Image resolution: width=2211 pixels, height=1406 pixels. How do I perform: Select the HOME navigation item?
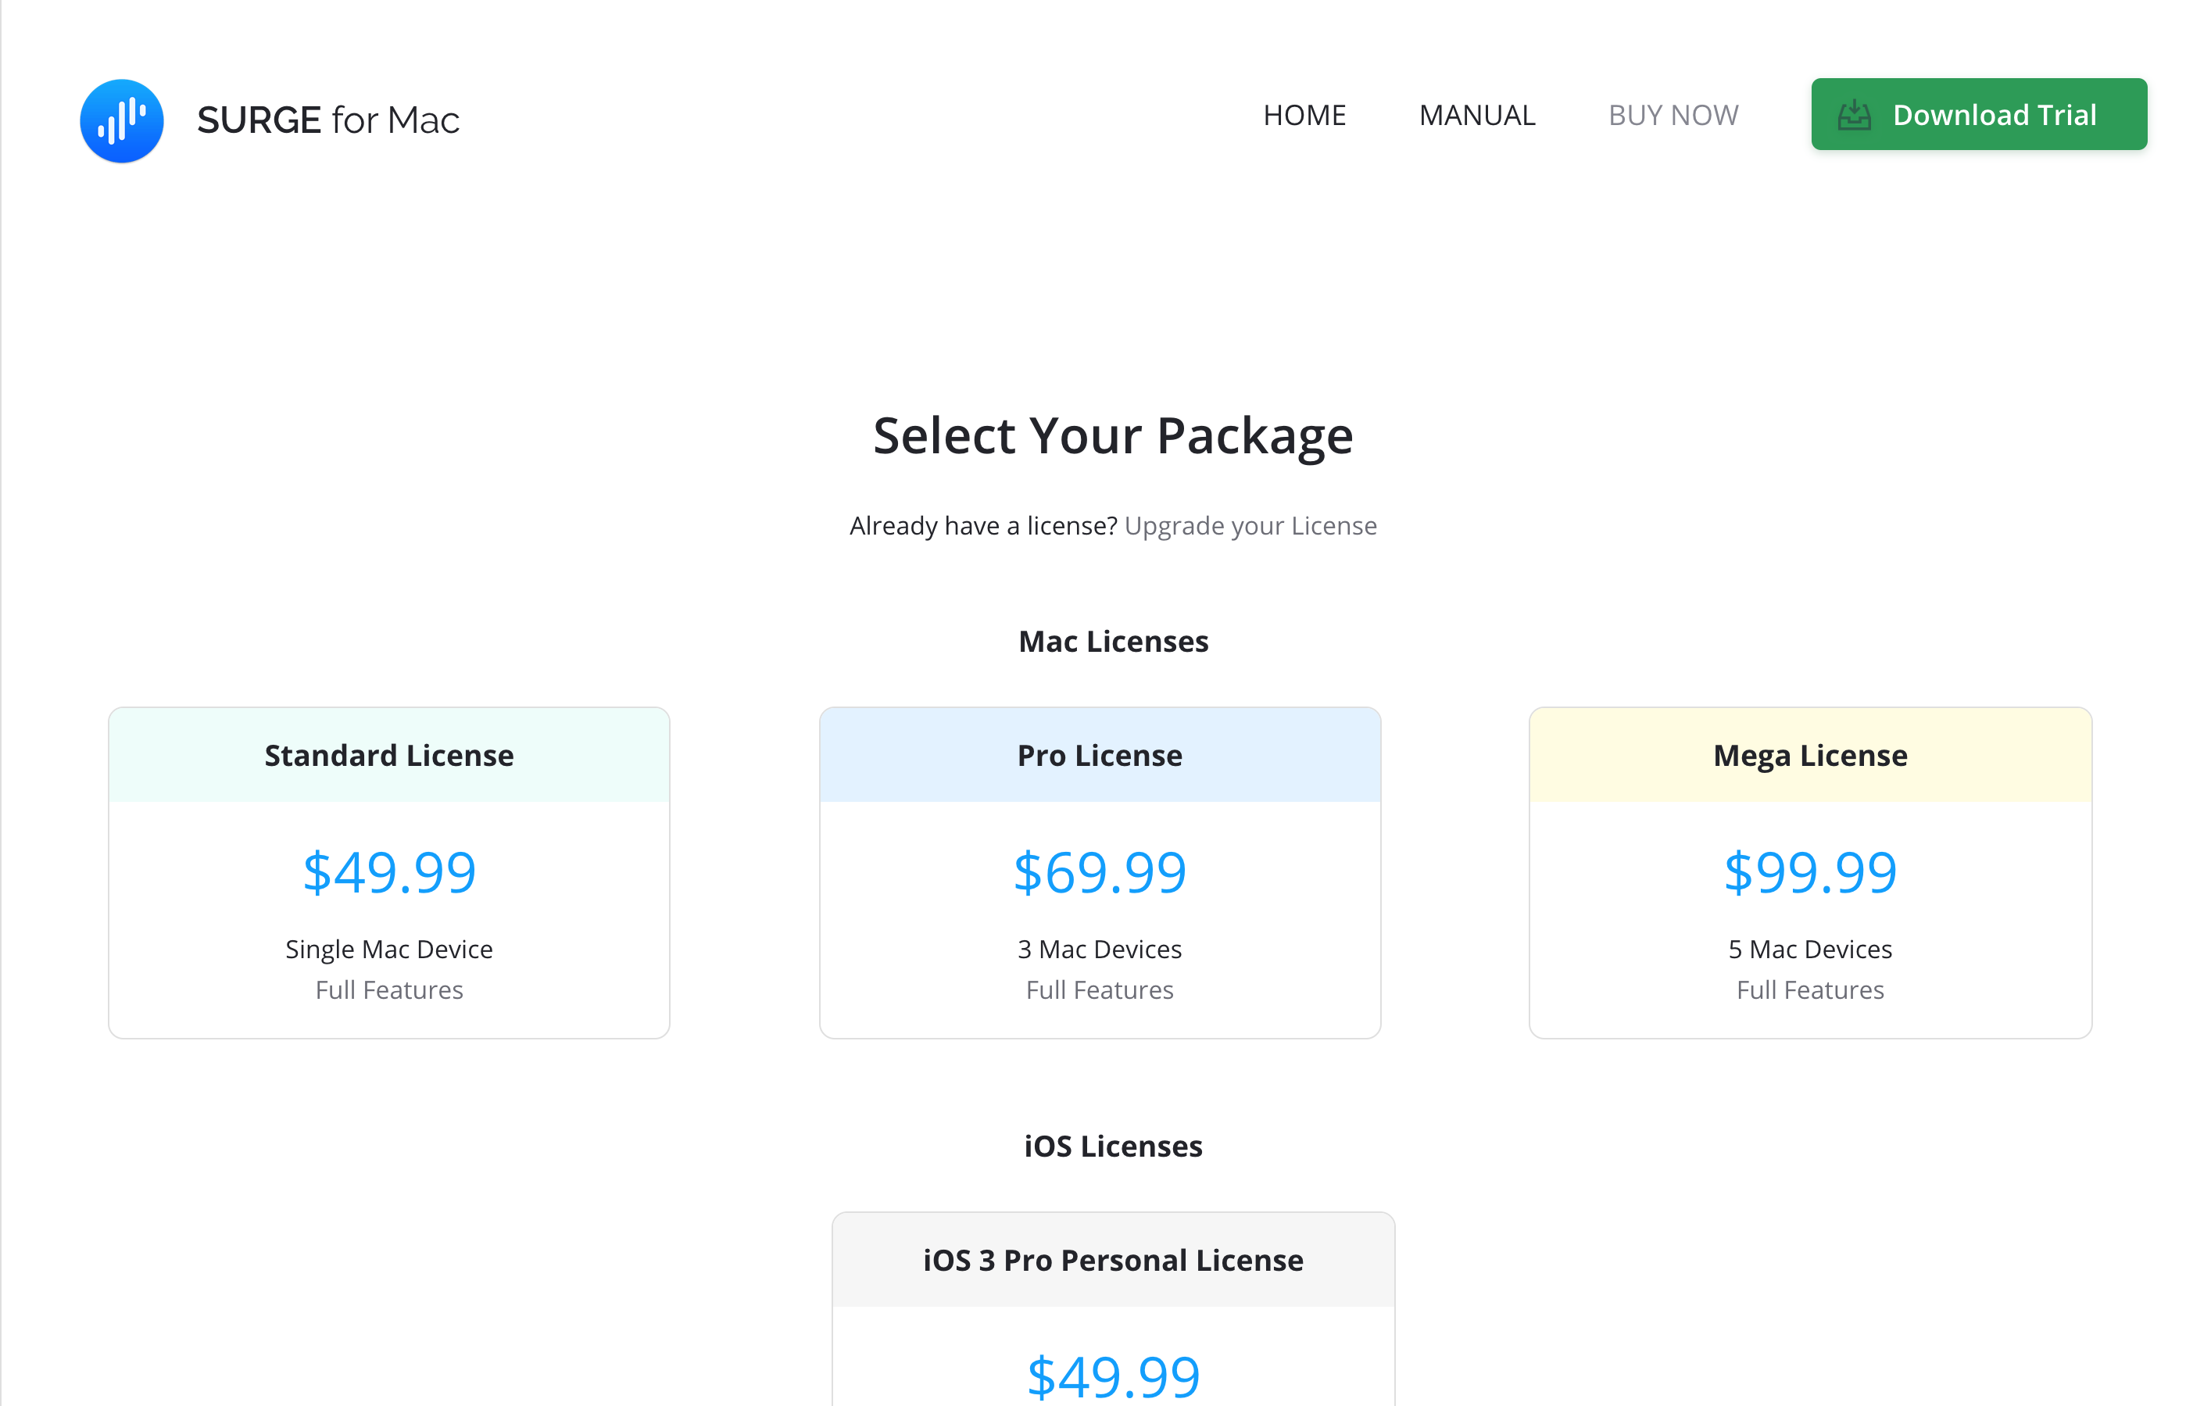click(1304, 115)
